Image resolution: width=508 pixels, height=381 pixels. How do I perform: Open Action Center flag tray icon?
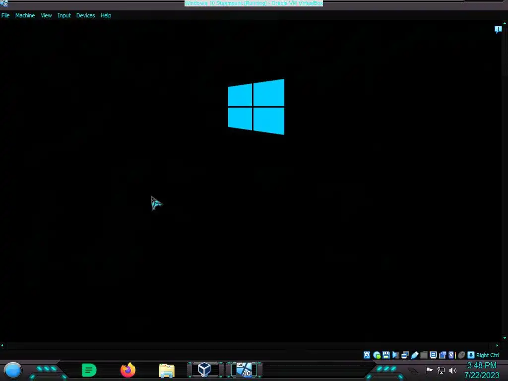pyautogui.click(x=429, y=370)
